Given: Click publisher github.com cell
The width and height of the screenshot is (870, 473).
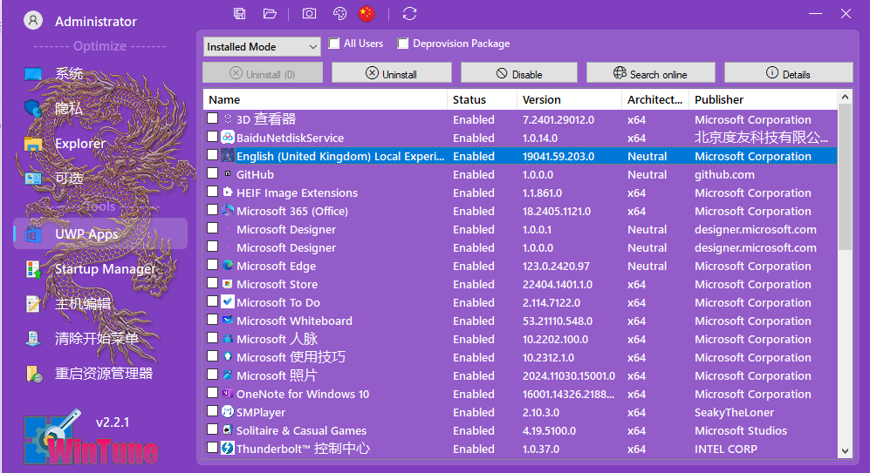Looking at the screenshot, I should (724, 174).
